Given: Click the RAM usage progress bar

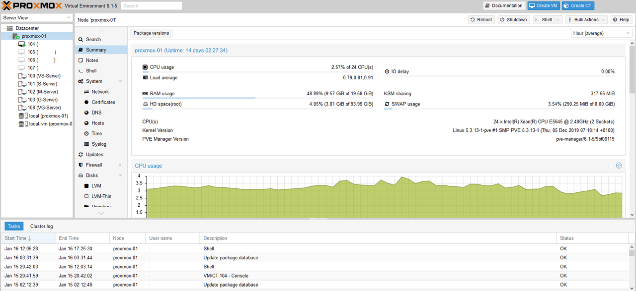Looking at the screenshot, I should click(258, 98).
